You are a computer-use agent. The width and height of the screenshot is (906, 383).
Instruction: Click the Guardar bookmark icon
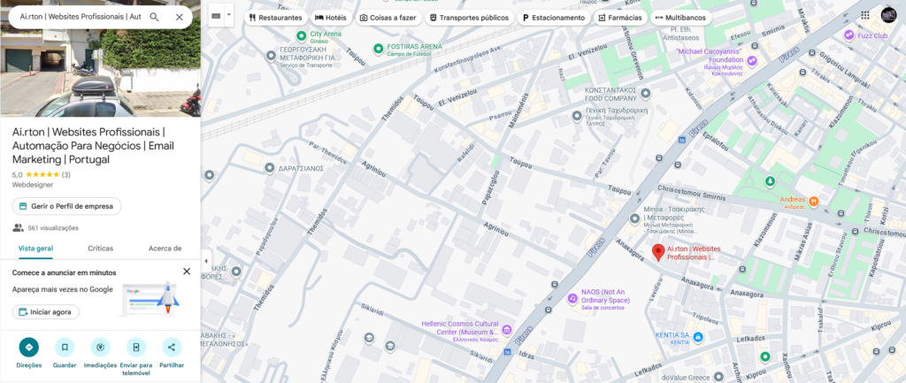click(x=65, y=348)
